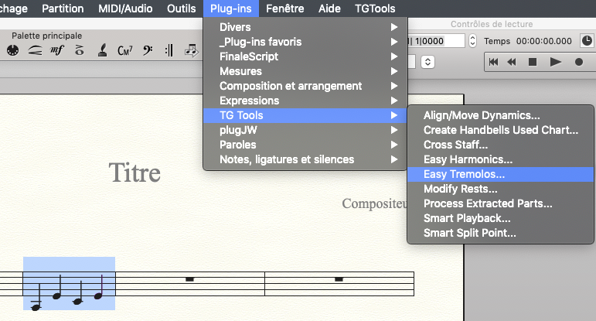
Task: Stop playback with the square button
Action: coord(532,62)
